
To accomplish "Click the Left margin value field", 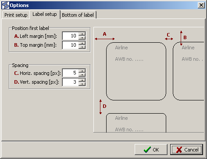I will click(71, 36).
